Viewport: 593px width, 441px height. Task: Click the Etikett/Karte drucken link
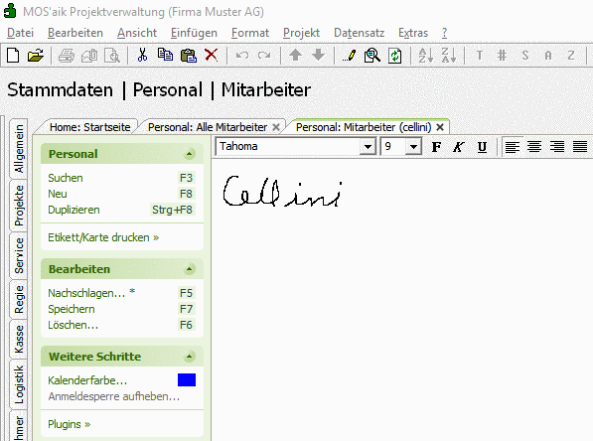click(x=103, y=237)
